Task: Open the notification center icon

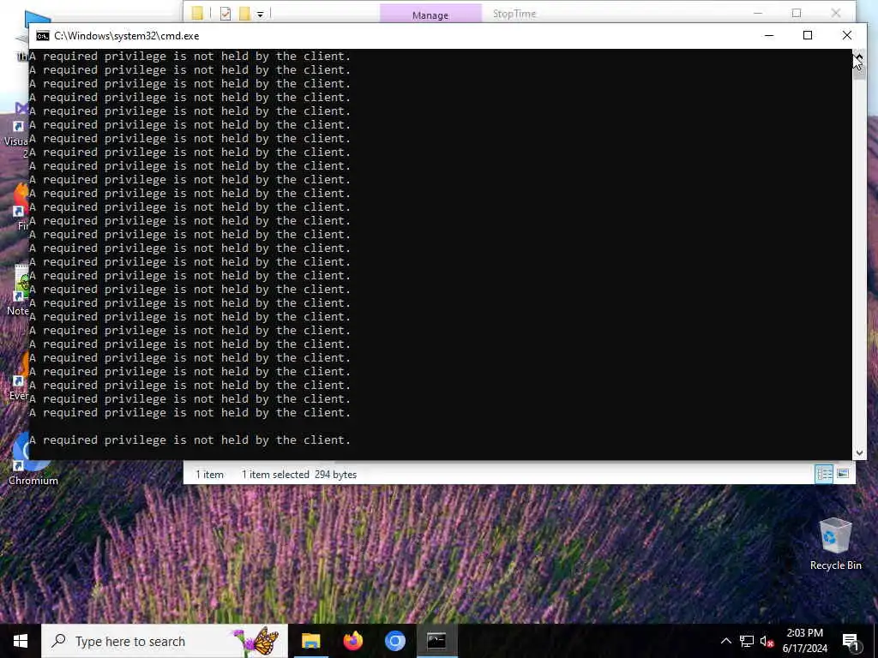Action: point(851,641)
